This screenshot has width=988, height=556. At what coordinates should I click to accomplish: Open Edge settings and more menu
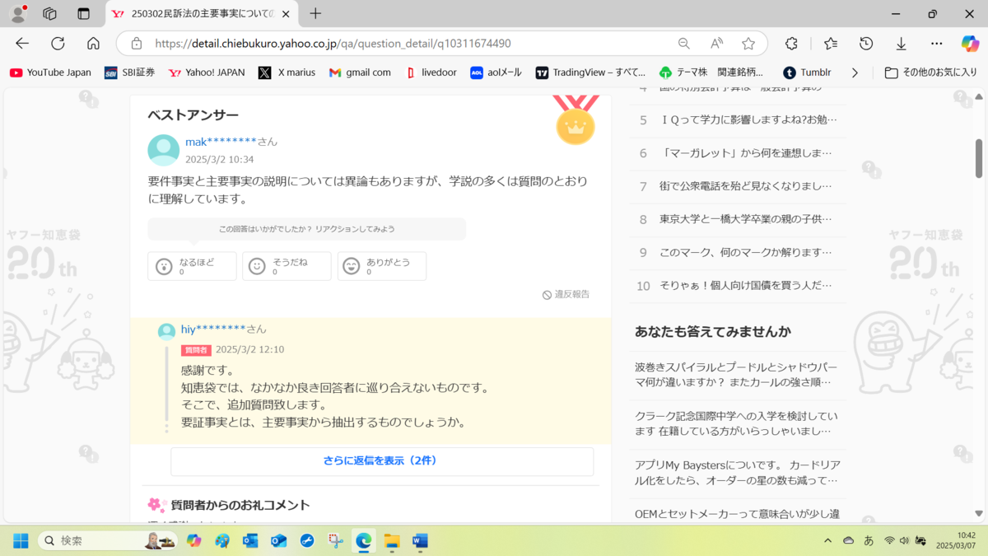coord(937,44)
